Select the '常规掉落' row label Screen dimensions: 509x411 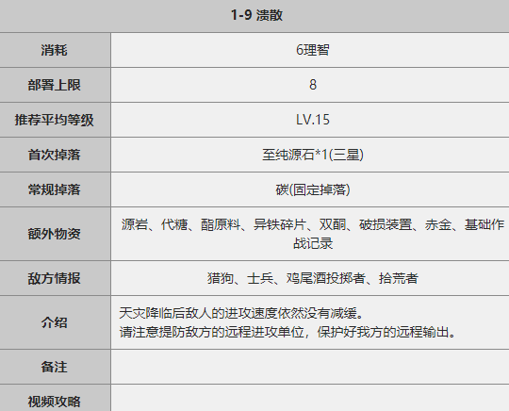pyautogui.click(x=55, y=189)
